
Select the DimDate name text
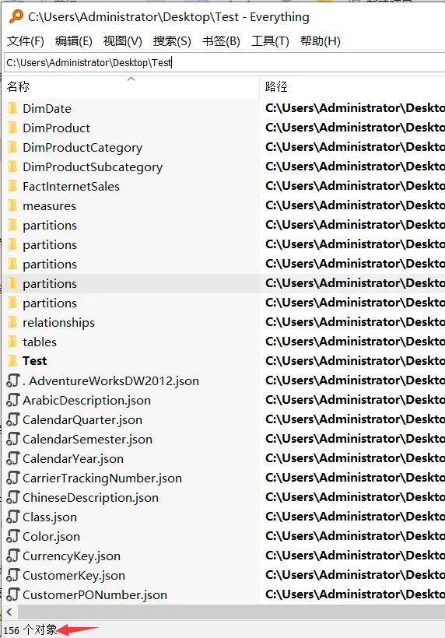(x=47, y=109)
